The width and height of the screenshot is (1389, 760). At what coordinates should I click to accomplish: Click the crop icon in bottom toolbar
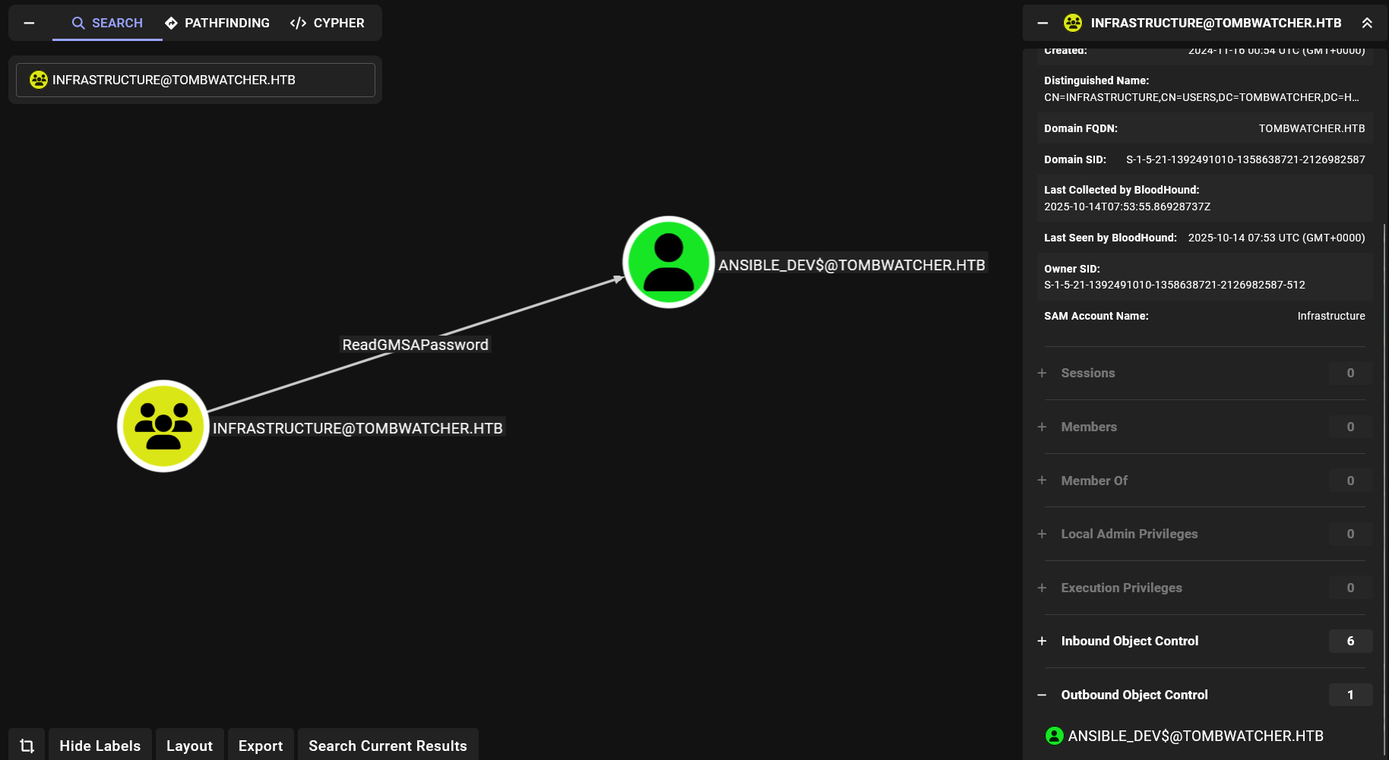pos(27,746)
